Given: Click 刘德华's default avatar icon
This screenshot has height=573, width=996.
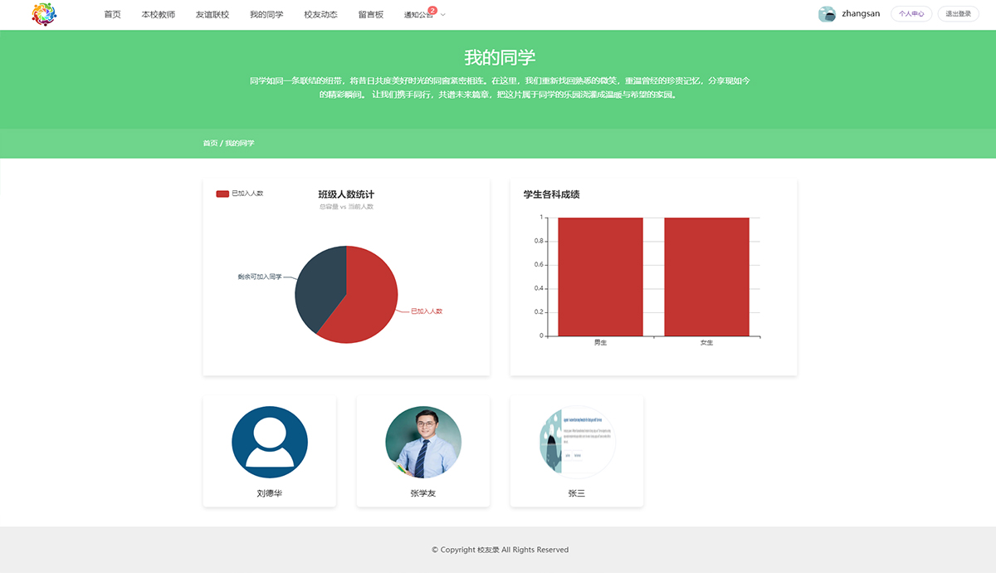Looking at the screenshot, I should (270, 443).
